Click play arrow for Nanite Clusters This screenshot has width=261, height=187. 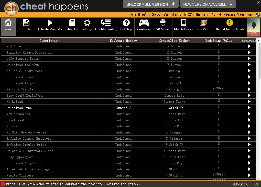(x=249, y=175)
